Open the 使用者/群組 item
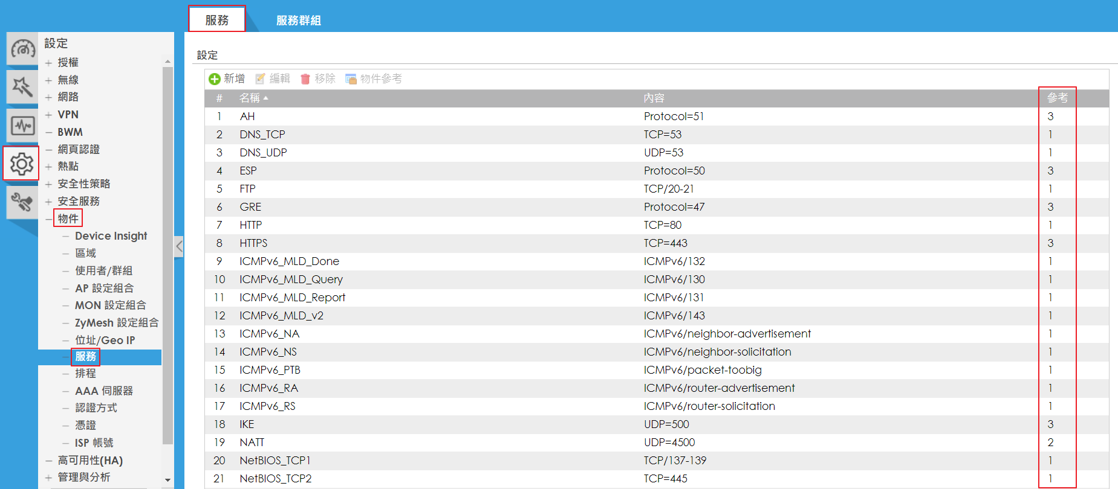 [103, 270]
